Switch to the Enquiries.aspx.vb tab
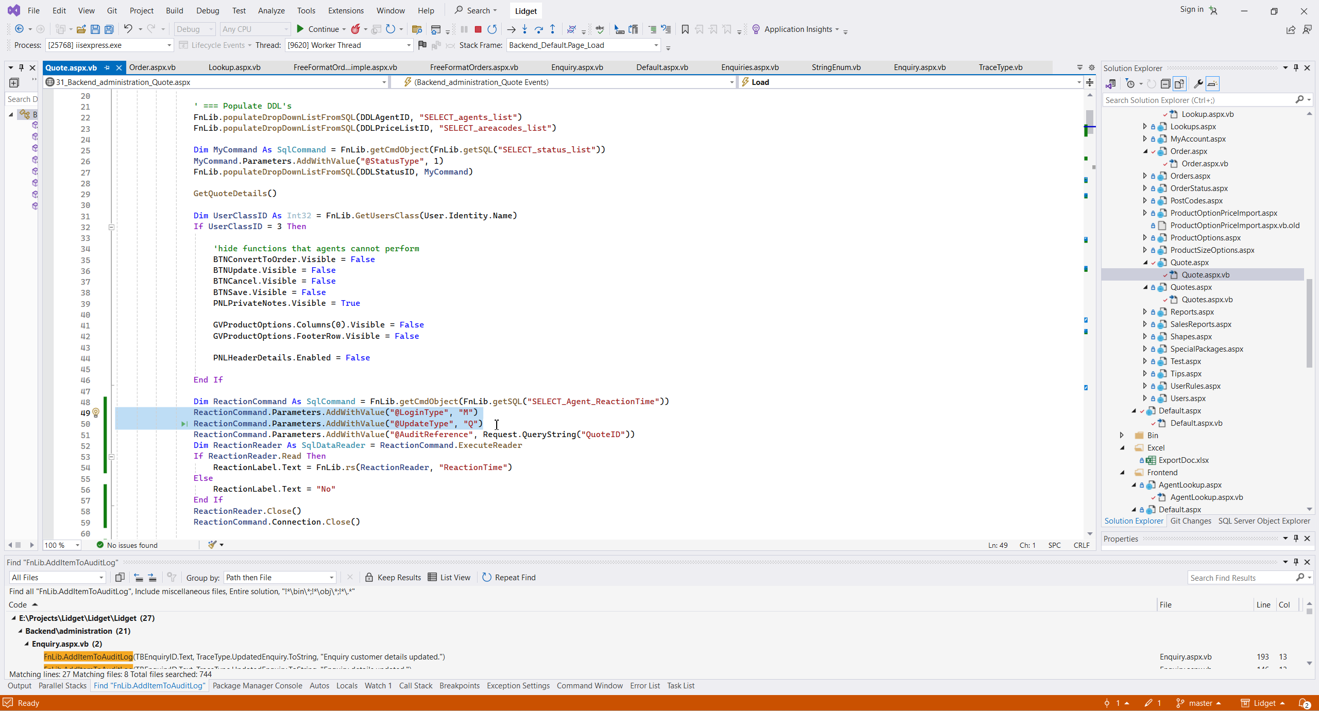Image resolution: width=1319 pixels, height=711 pixels. pyautogui.click(x=750, y=67)
